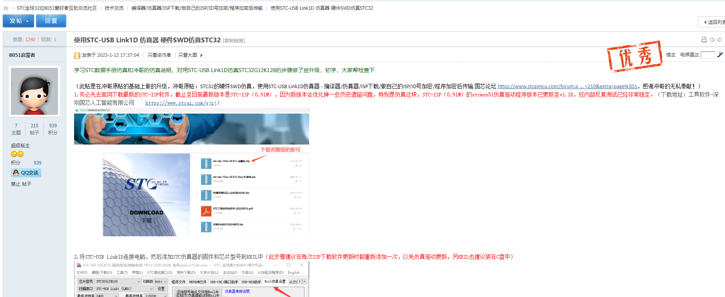The height and width of the screenshot is (297, 725).
Task: Go to next thread with right arrow
Action: point(720,40)
